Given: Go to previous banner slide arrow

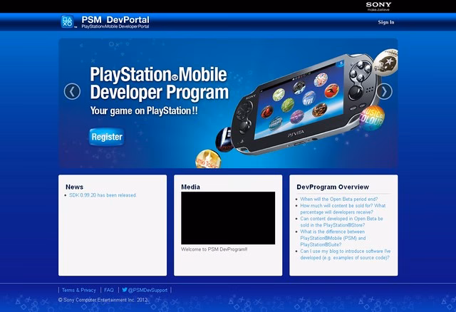Looking at the screenshot, I should click(x=72, y=91).
